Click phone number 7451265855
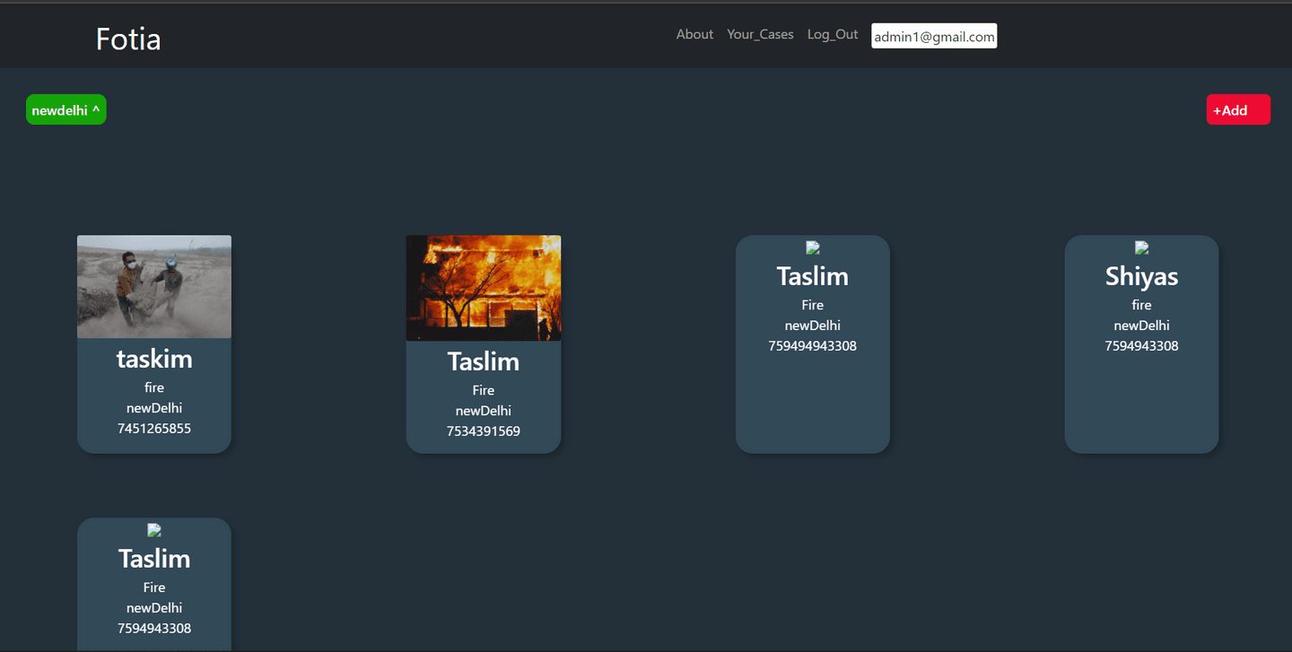Viewport: 1292px width, 652px height. [154, 429]
